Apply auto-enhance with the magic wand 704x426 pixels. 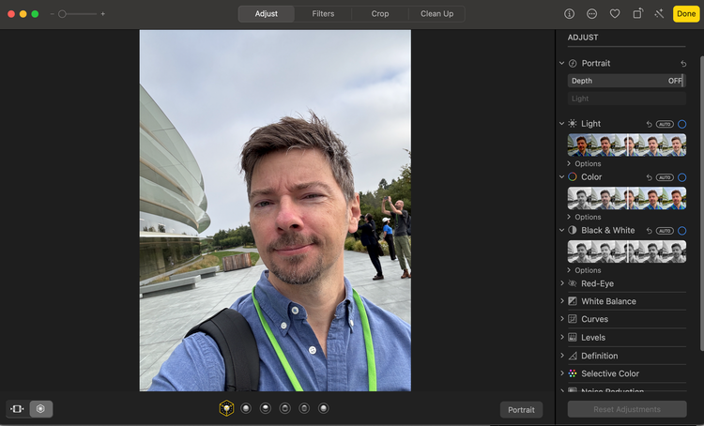(x=659, y=14)
